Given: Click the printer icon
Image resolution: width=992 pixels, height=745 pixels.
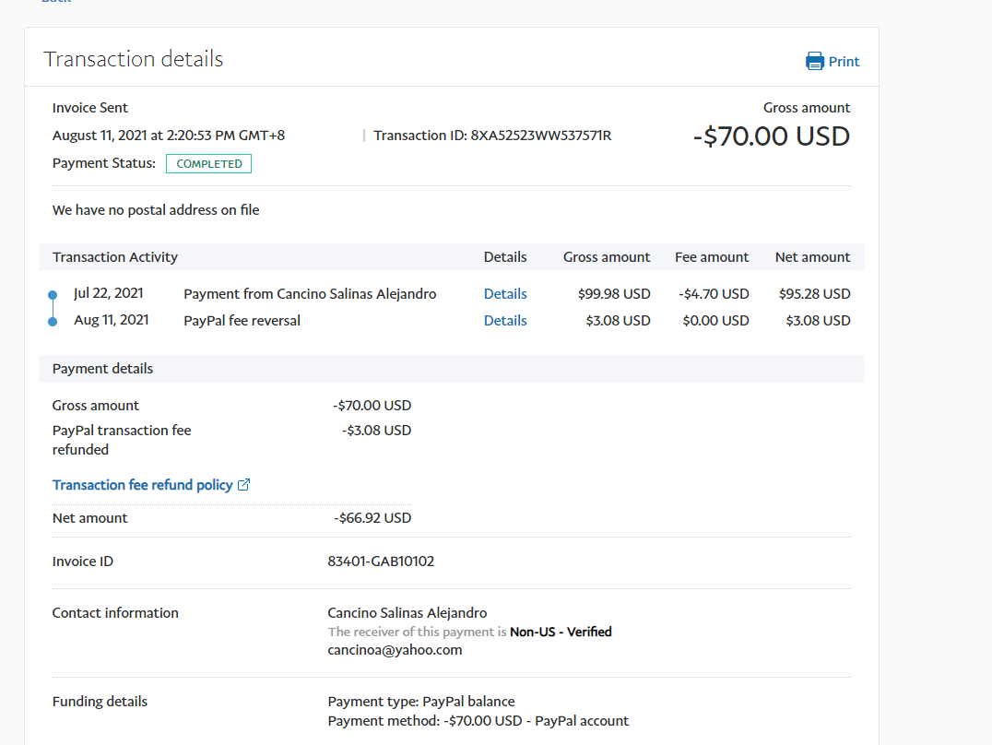Looking at the screenshot, I should 815,62.
